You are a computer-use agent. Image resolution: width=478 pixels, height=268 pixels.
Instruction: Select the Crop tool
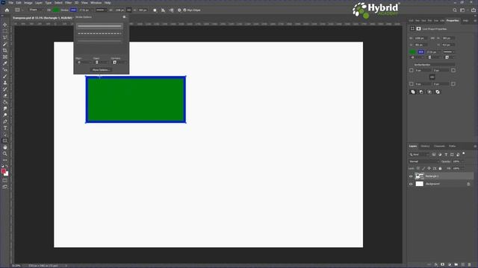pyautogui.click(x=5, y=51)
